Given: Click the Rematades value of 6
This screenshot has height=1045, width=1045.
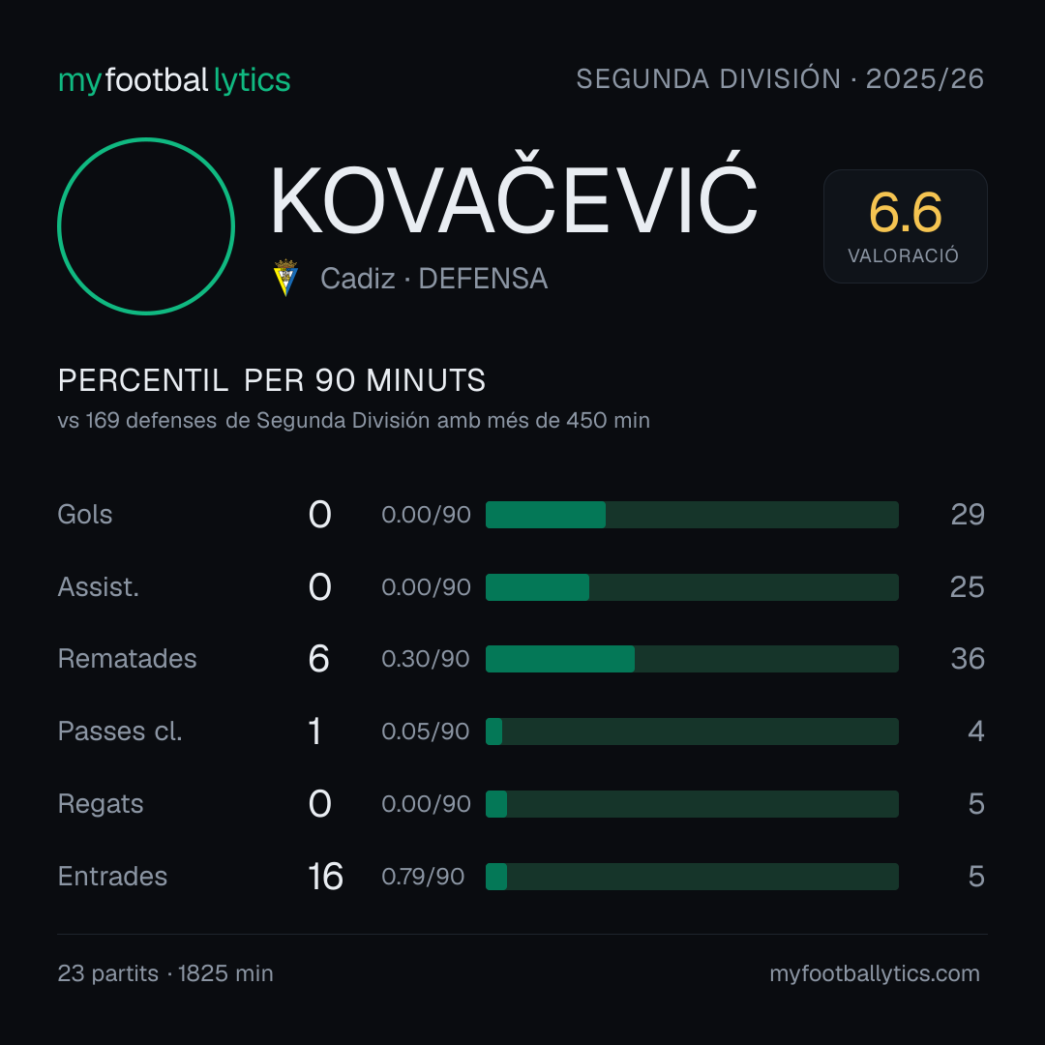Looking at the screenshot, I should click(x=318, y=659).
